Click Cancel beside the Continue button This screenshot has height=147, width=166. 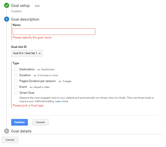pos(40,122)
